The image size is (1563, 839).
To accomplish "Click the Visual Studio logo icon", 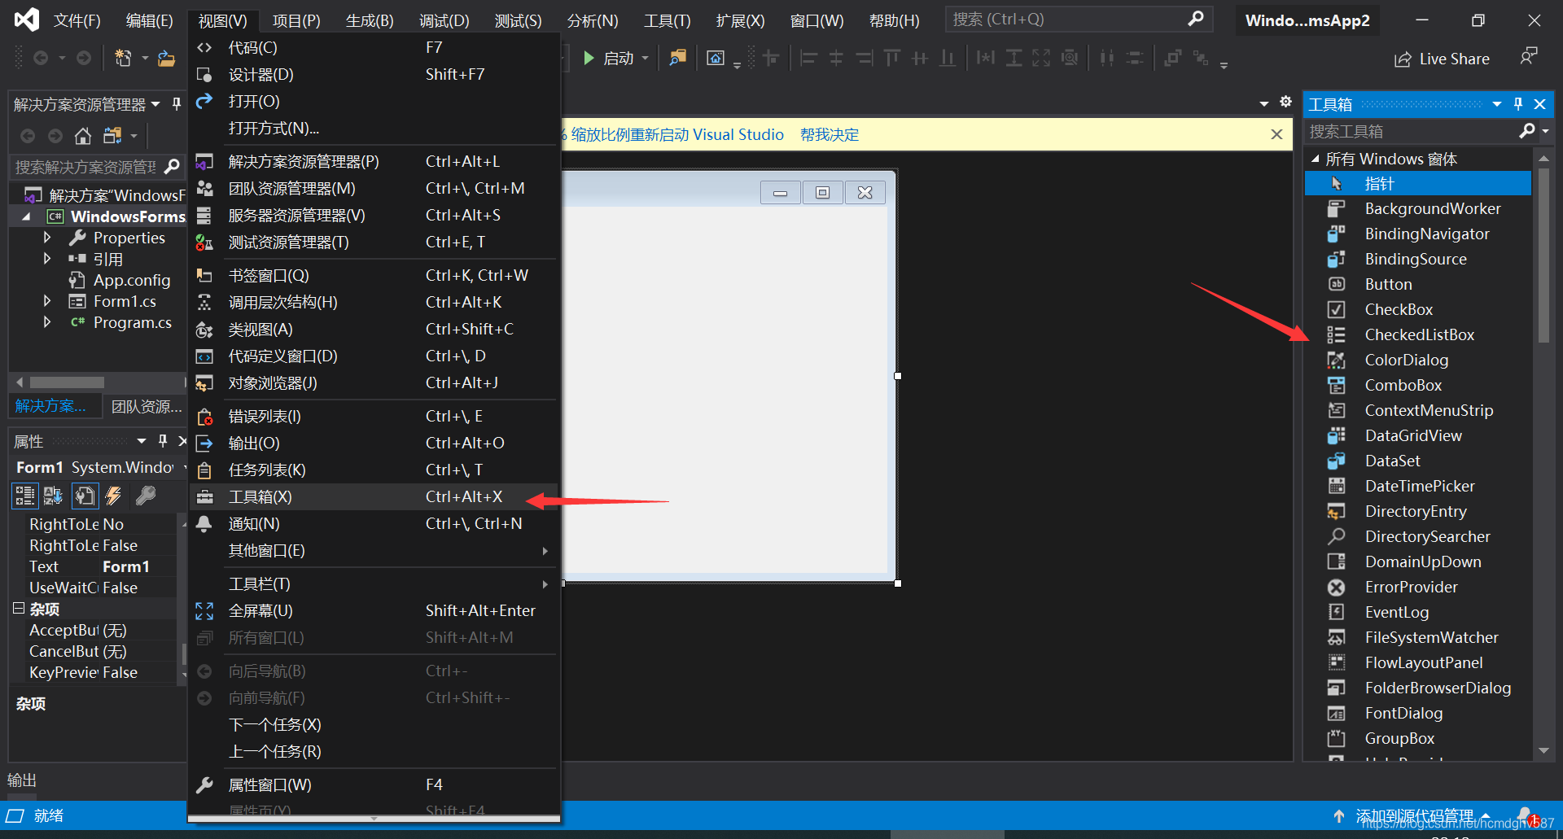I will click(x=27, y=20).
